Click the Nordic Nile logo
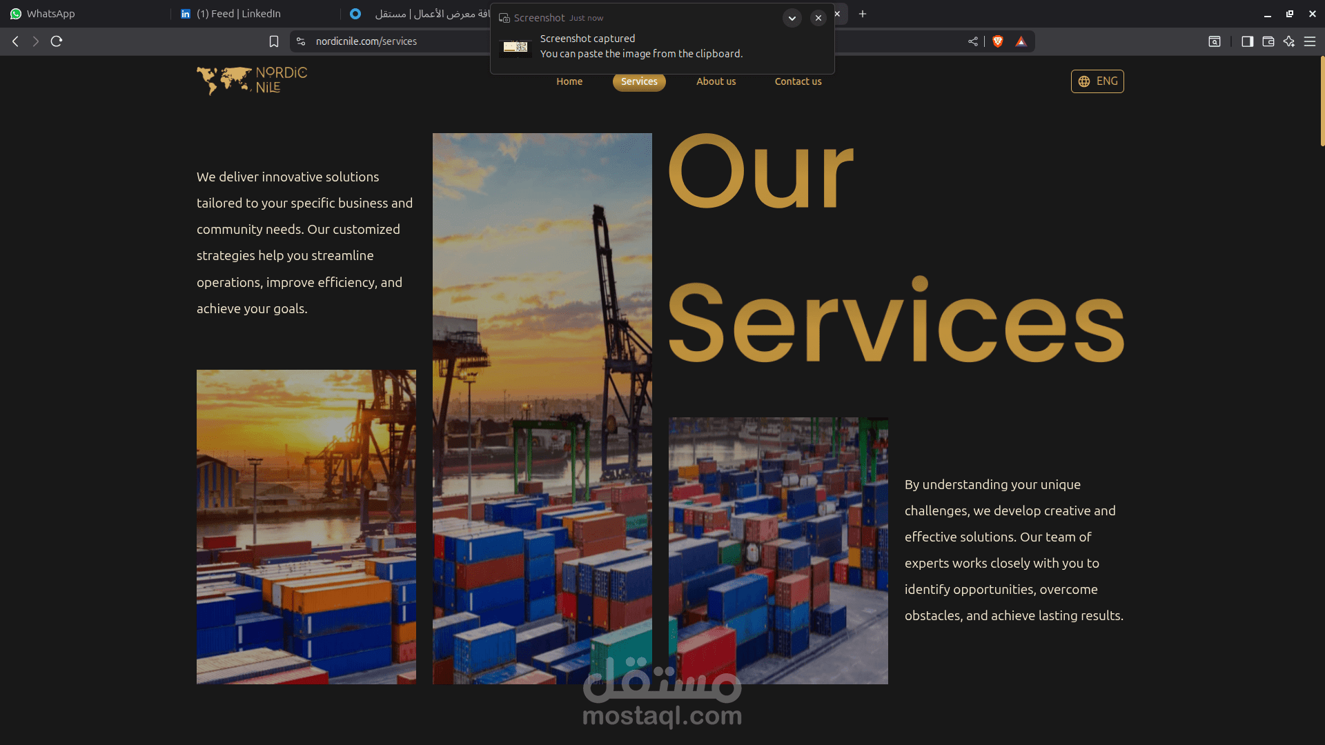Viewport: 1325px width, 745px height. pos(252,81)
